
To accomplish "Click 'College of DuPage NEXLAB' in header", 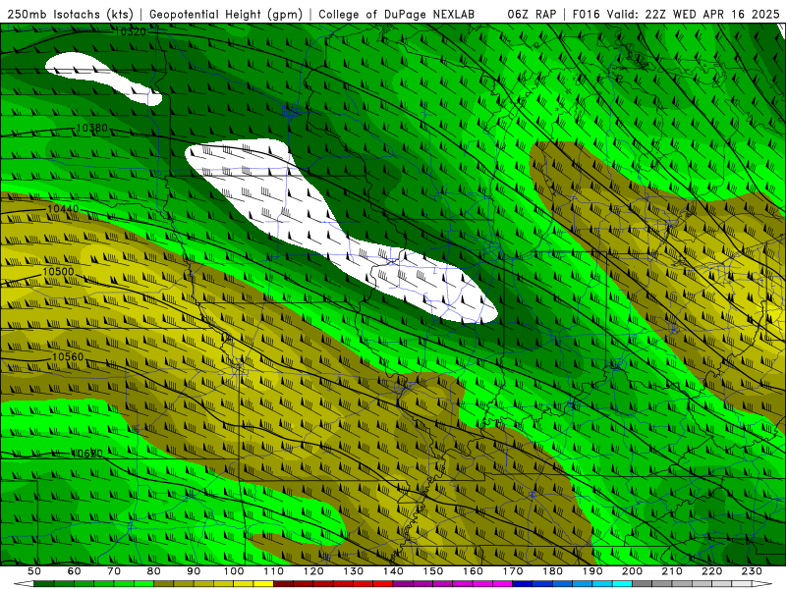I will coord(397,15).
